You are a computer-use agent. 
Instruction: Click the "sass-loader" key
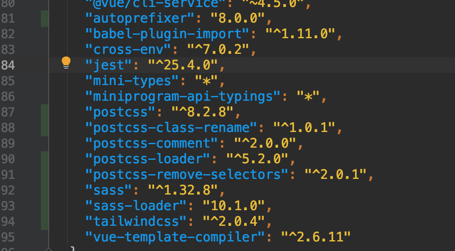(136, 206)
